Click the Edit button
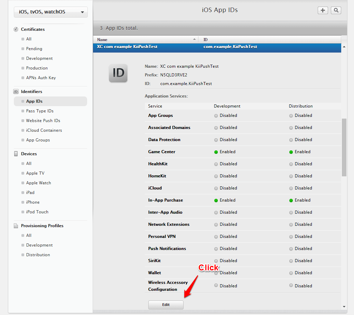354x315 pixels. [166, 305]
